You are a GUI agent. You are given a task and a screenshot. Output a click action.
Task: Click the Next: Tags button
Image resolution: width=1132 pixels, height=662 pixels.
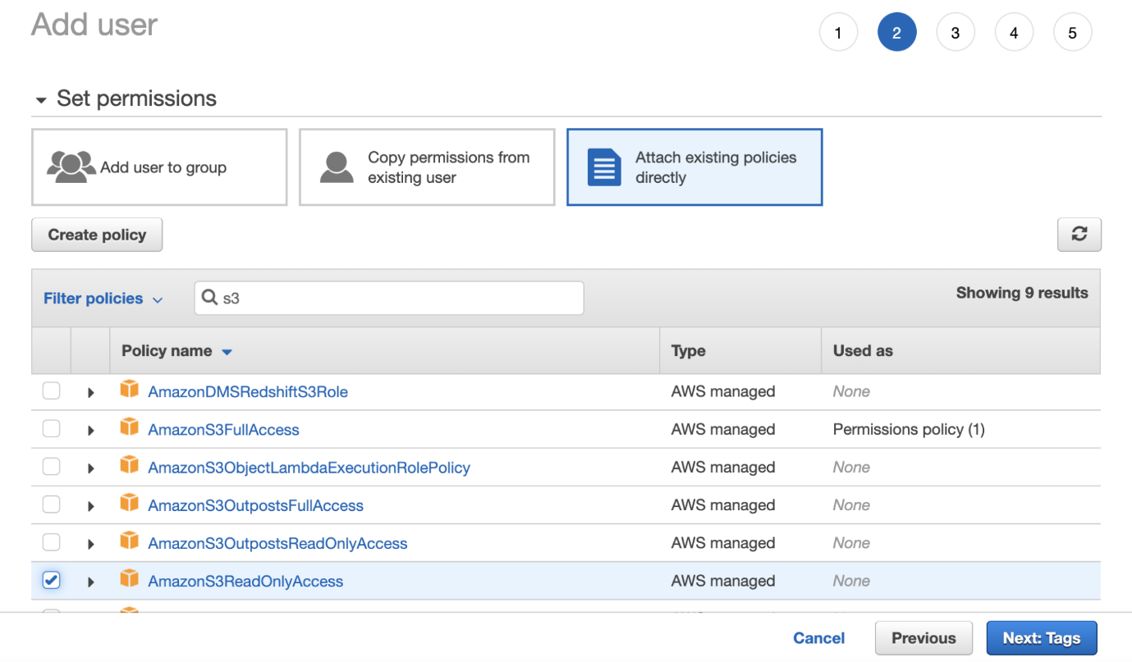point(1041,638)
